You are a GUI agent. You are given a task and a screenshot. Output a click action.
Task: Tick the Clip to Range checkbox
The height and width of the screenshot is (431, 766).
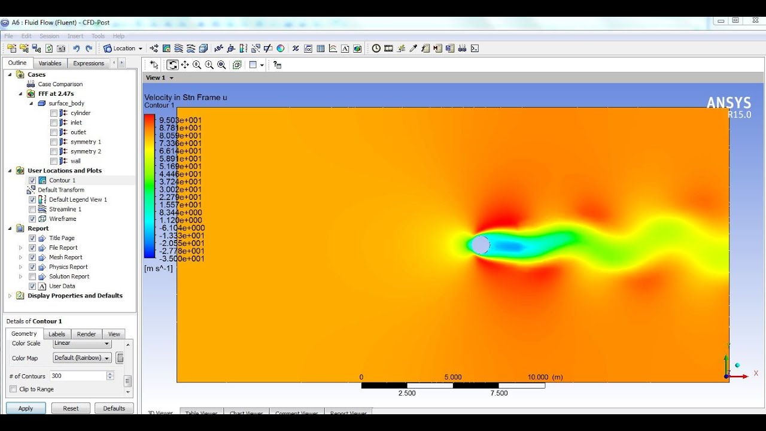(13, 389)
